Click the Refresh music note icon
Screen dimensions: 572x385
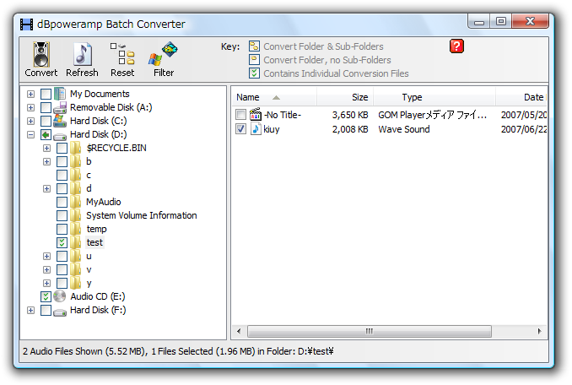82,54
